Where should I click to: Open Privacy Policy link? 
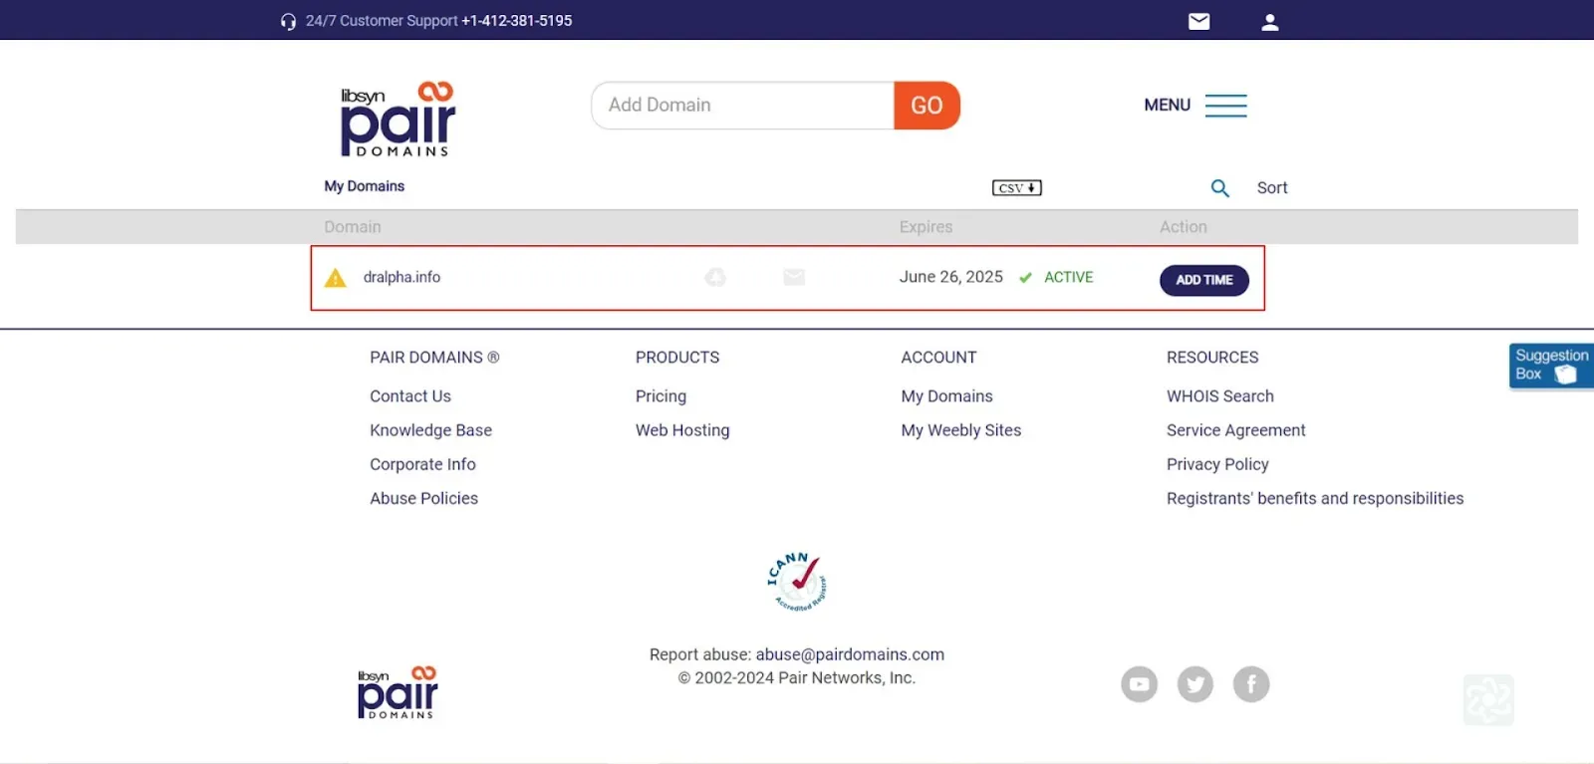[1217, 464]
